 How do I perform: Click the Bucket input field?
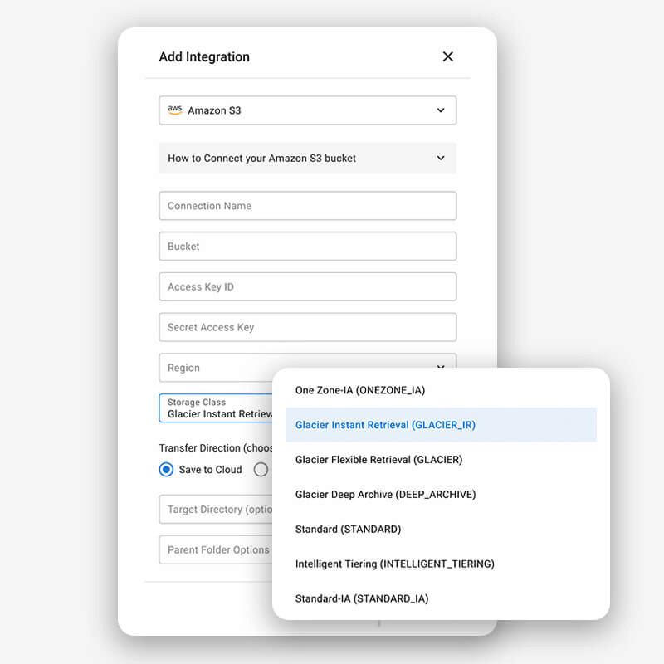[x=307, y=247]
